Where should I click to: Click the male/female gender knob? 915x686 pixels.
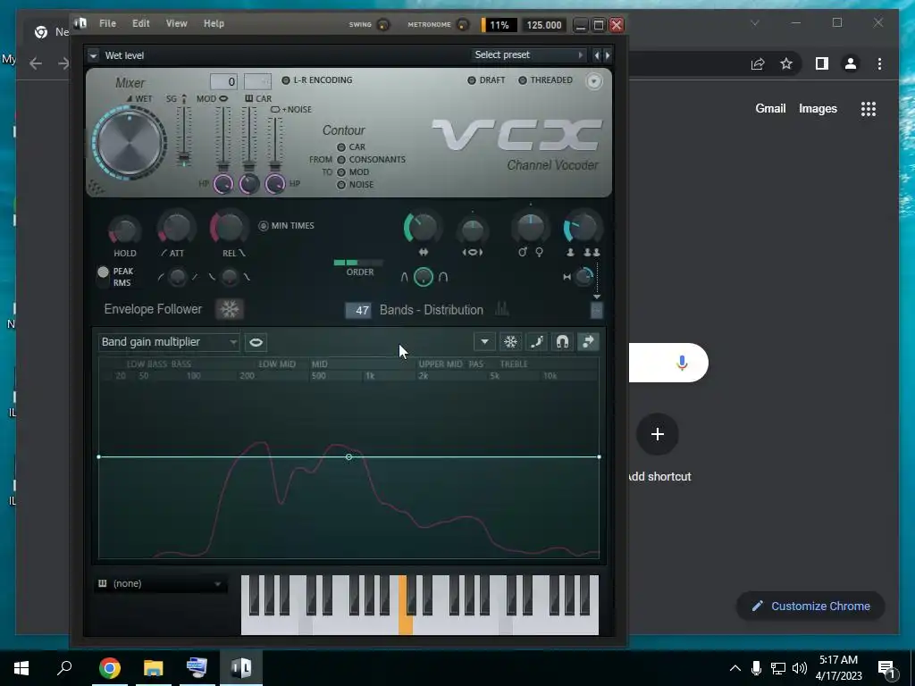531,228
